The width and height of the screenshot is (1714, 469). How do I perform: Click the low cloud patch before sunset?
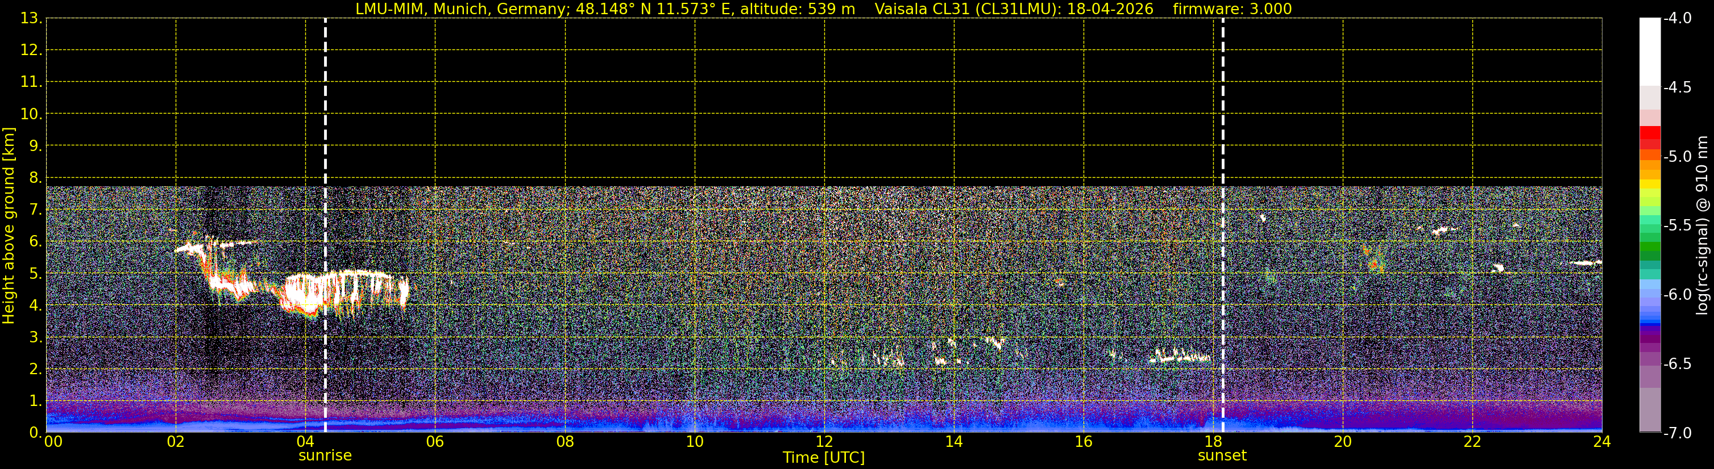1180,357
